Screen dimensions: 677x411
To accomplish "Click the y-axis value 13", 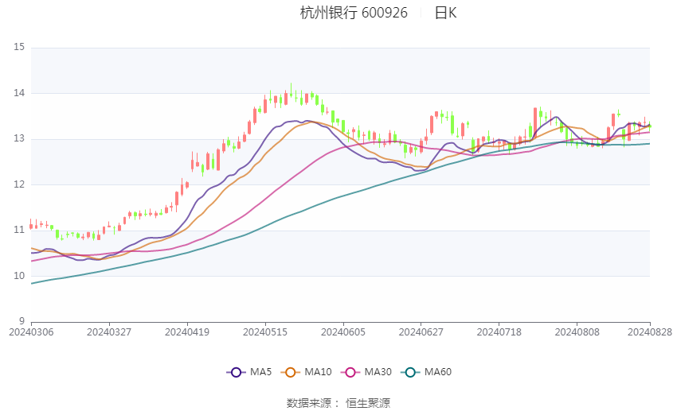I will coord(19,138).
